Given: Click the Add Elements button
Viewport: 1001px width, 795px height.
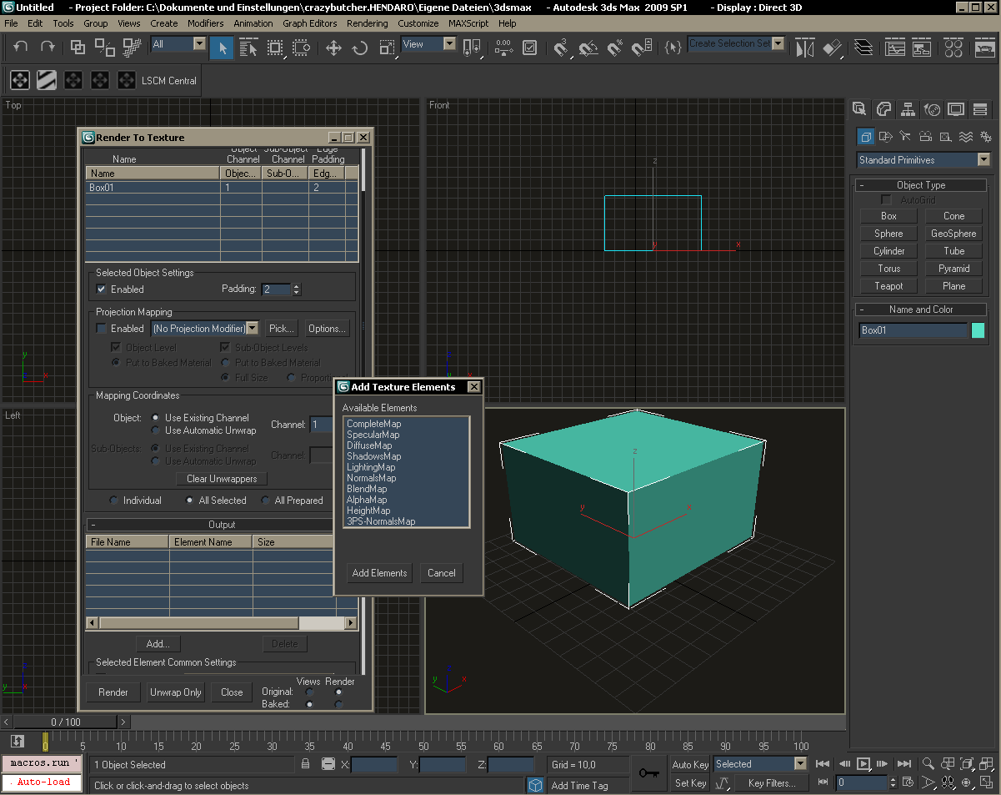Looking at the screenshot, I should point(379,573).
